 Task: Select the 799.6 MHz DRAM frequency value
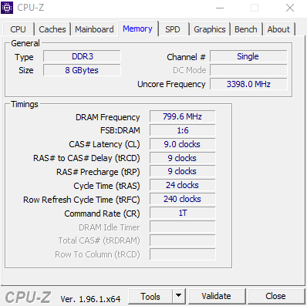(183, 116)
